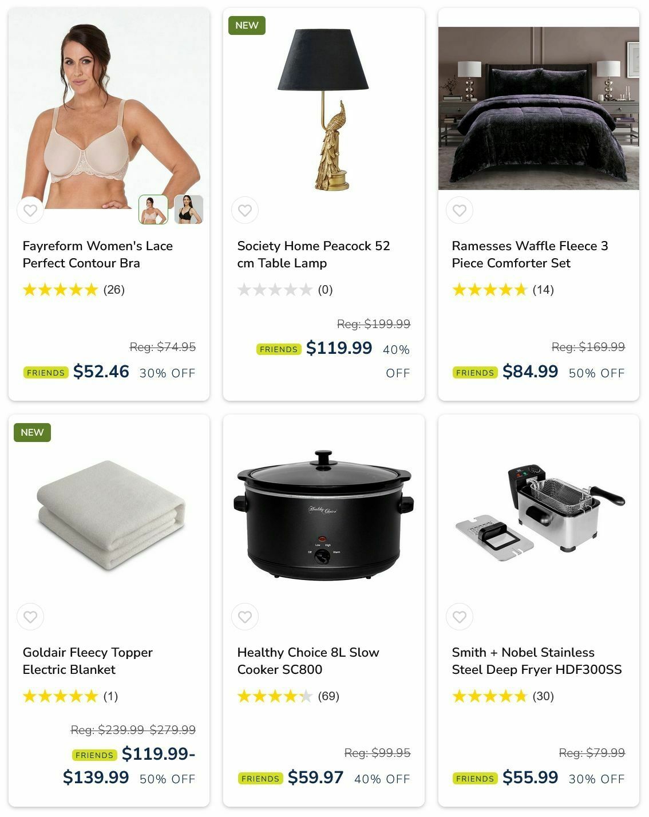The image size is (649, 817).
Task: Select the beige bra color thumbnail
Action: (x=153, y=210)
